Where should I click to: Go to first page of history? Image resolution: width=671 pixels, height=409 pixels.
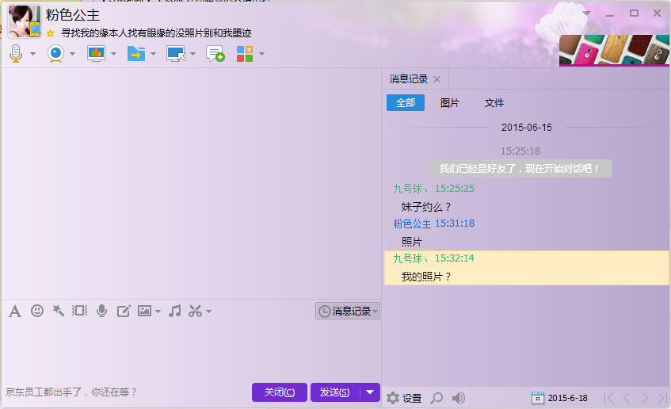(609, 398)
